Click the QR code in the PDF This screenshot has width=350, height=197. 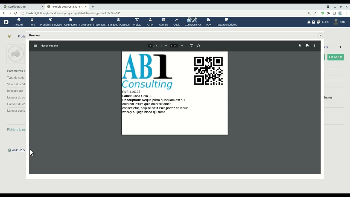click(208, 71)
